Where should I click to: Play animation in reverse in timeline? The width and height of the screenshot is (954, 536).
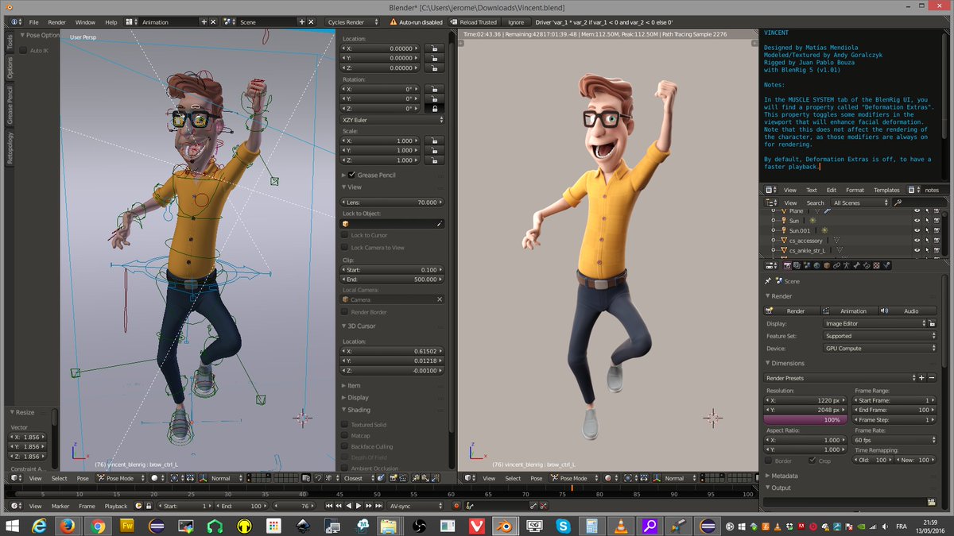click(349, 506)
